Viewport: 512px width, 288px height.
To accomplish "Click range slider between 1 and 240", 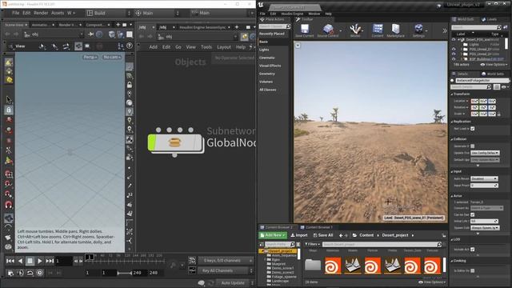I will pos(125,273).
